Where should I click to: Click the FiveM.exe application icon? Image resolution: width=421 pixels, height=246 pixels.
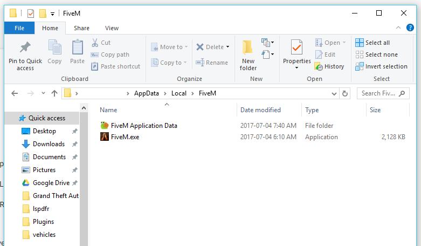105,136
